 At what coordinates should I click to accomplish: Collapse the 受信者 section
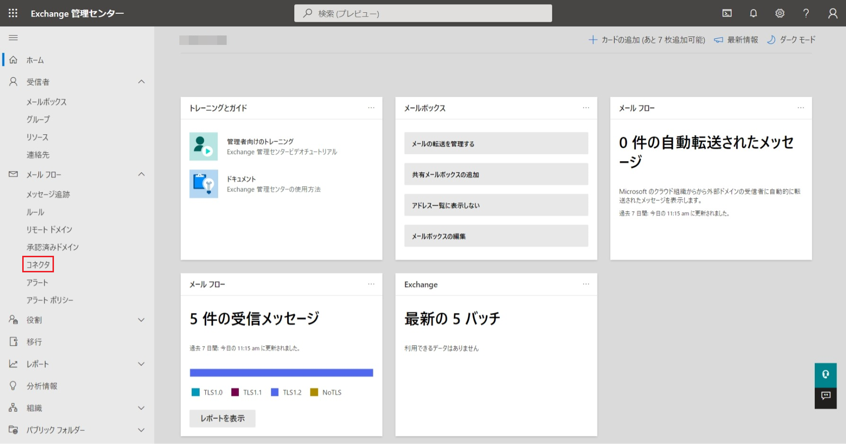tap(141, 82)
